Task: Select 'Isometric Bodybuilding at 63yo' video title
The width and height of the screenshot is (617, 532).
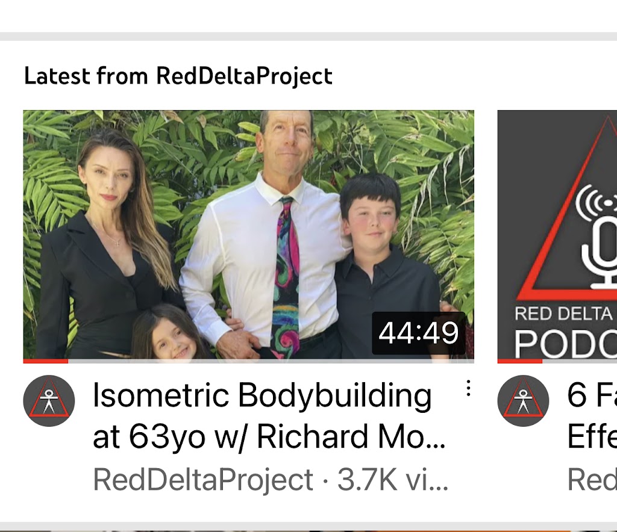Action: coord(269,415)
